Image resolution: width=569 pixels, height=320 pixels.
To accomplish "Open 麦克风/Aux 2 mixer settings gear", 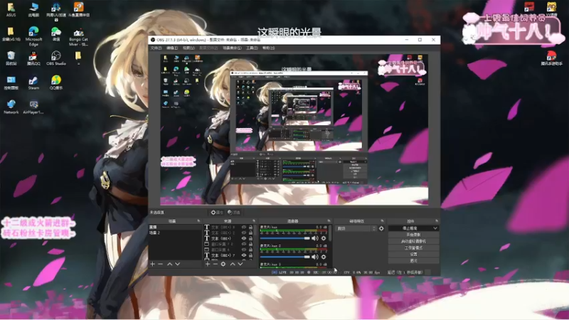I will pos(324,257).
